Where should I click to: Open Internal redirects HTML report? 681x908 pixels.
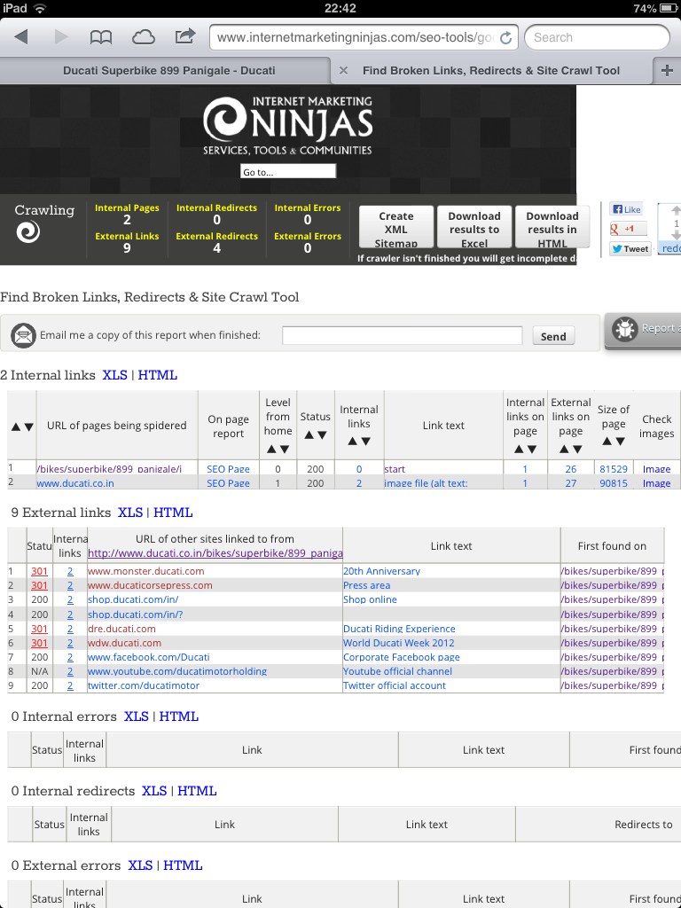[x=197, y=791]
